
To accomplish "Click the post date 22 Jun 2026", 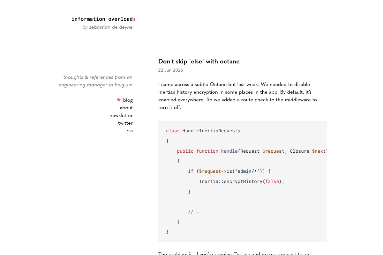I will (170, 70).
